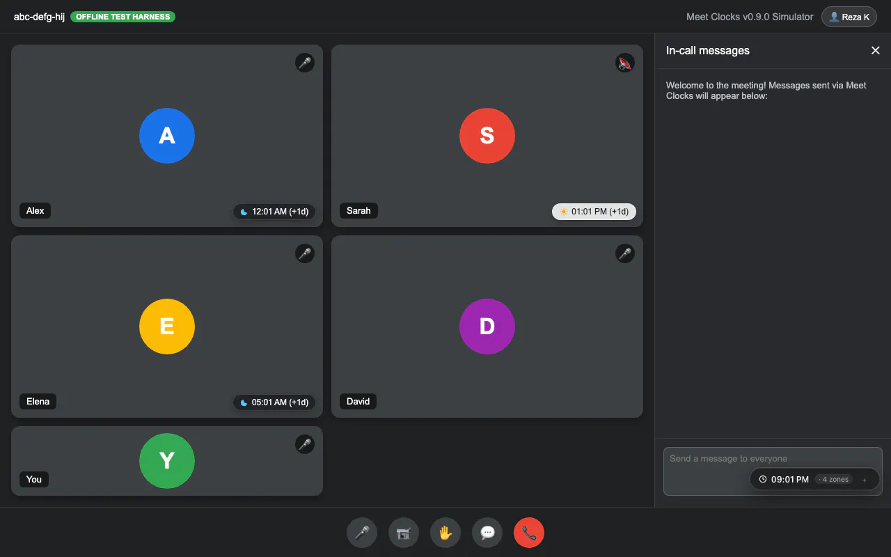Click David's microphone status icon
The width and height of the screenshot is (891, 557).
(x=625, y=253)
